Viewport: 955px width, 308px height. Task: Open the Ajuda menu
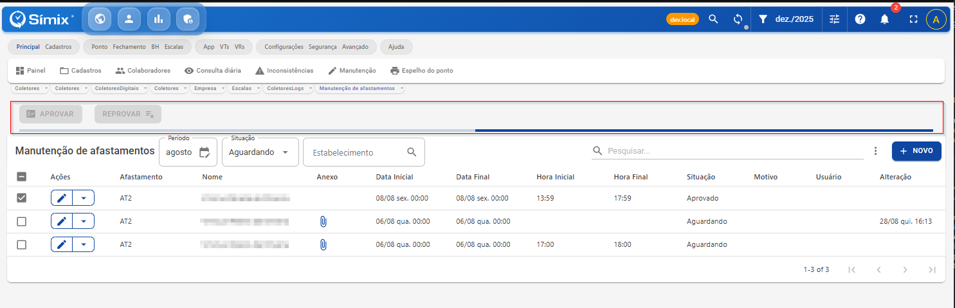pyautogui.click(x=396, y=47)
